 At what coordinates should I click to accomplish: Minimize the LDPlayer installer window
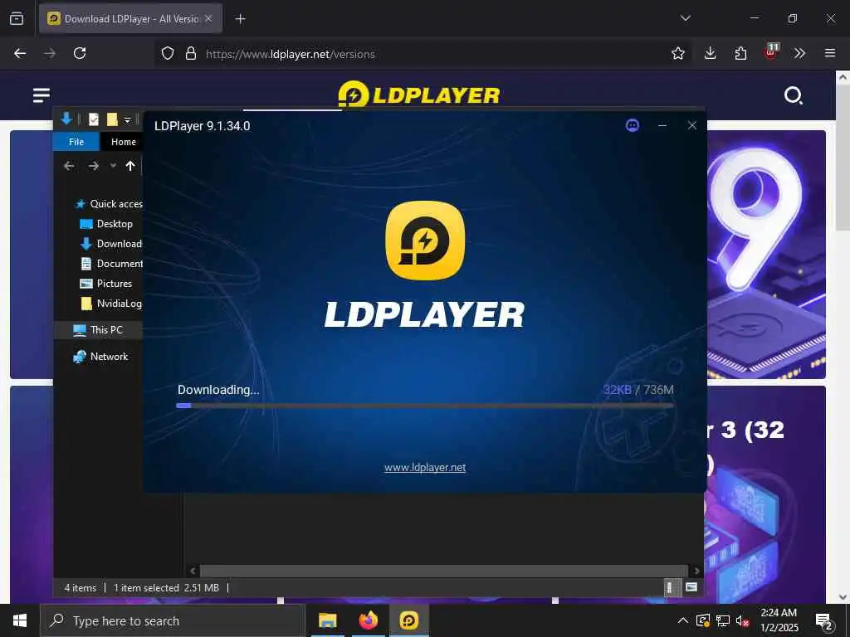662,126
